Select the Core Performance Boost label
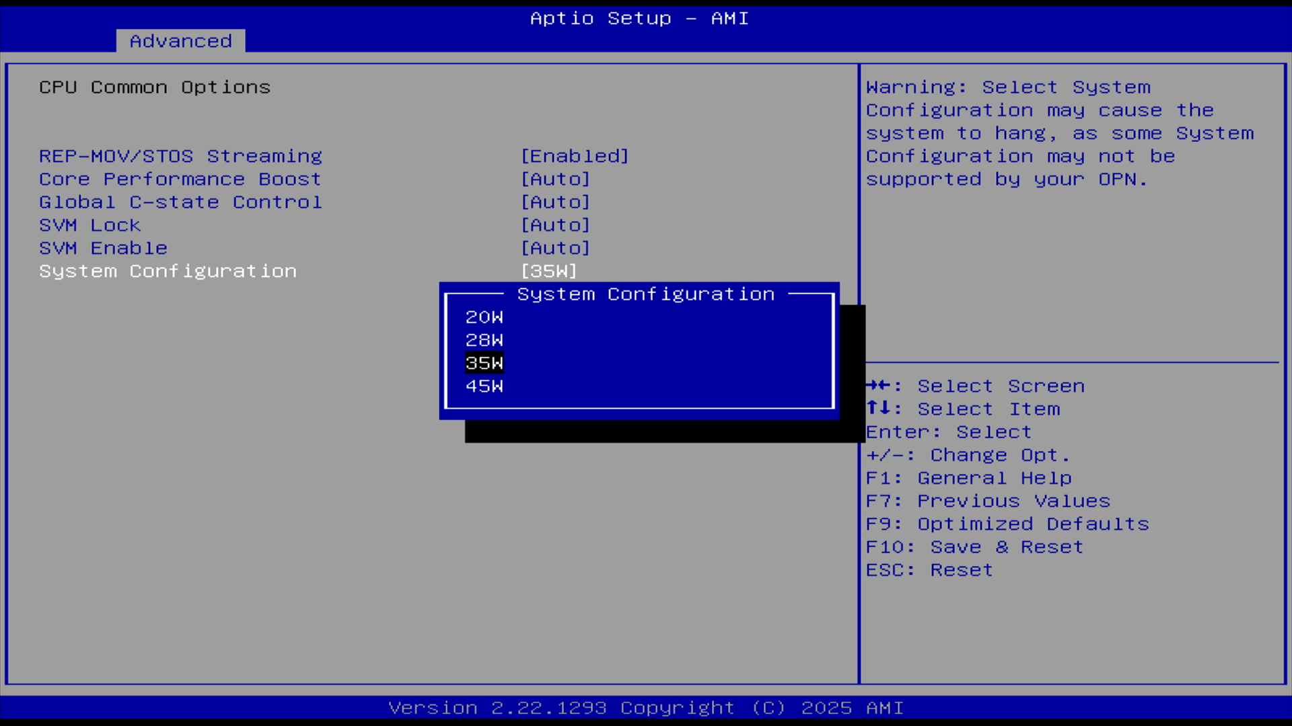The height and width of the screenshot is (726, 1292). click(x=180, y=179)
